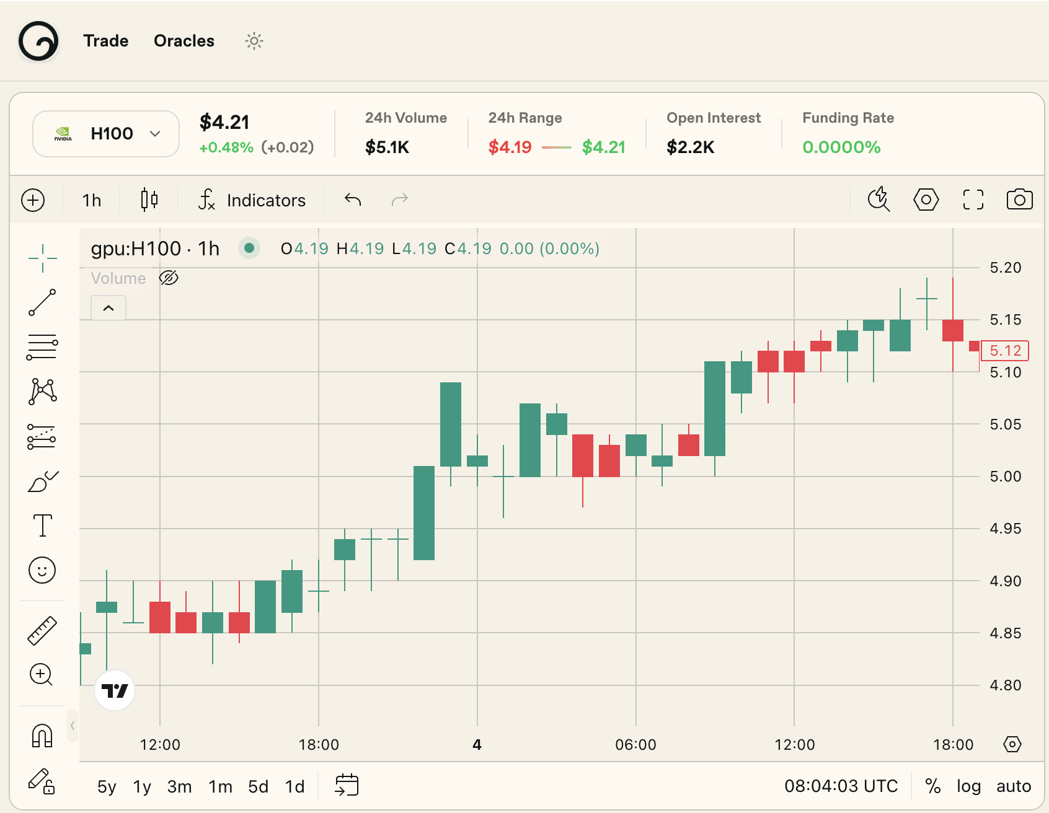Go to the Oracles tab

click(x=184, y=41)
